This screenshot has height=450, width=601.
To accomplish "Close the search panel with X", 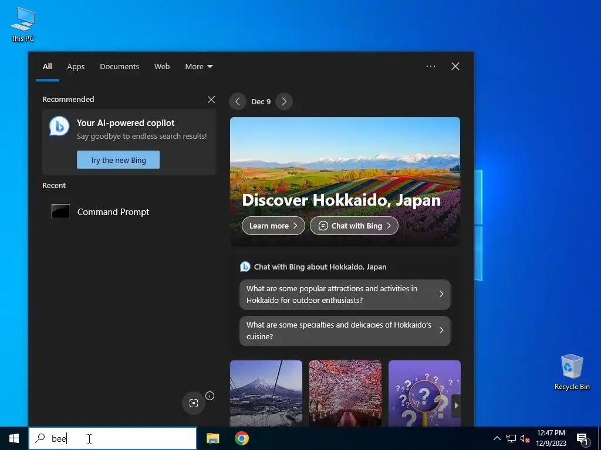I will 455,66.
